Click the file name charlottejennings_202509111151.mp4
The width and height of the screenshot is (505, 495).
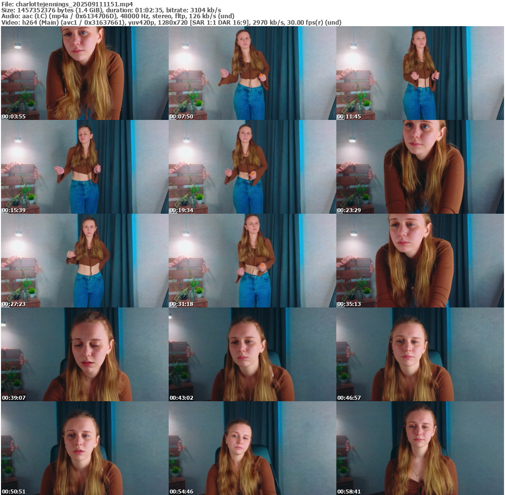coord(74,4)
